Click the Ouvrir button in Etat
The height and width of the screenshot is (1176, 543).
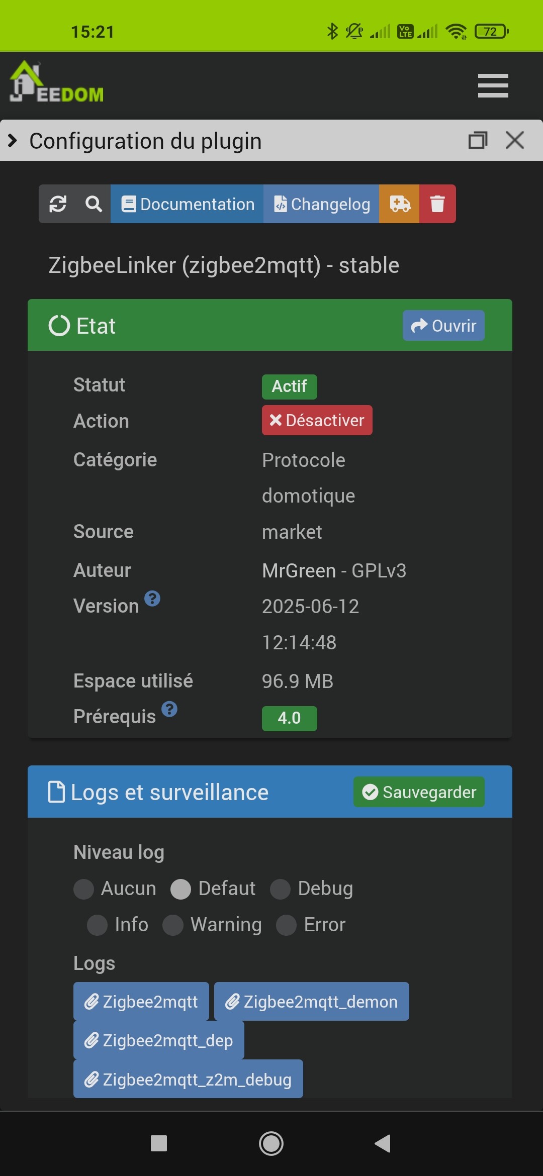click(443, 326)
